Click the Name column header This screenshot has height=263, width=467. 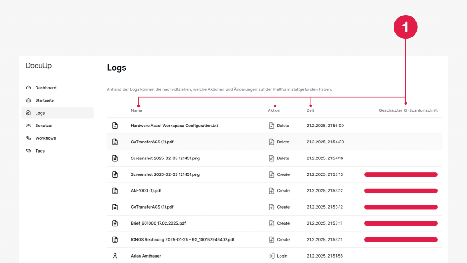click(136, 110)
